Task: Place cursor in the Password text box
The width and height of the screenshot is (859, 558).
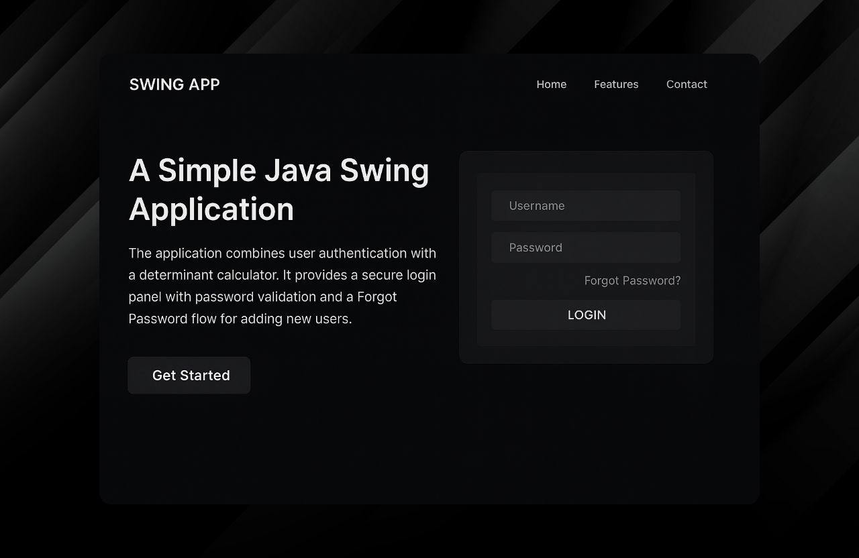Action: point(586,247)
